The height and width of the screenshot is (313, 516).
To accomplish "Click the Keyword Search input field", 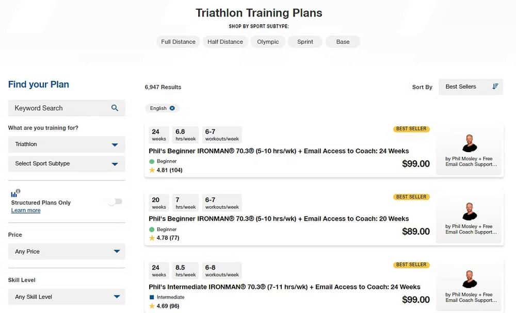I will pyautogui.click(x=59, y=108).
